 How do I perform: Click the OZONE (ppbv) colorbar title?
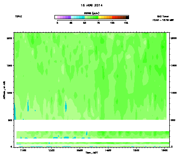91,13
